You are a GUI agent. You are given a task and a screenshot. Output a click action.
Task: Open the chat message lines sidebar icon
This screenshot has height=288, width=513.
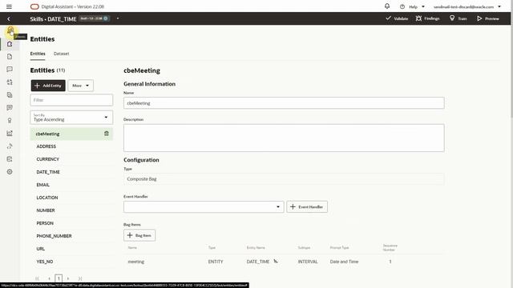coord(10,107)
